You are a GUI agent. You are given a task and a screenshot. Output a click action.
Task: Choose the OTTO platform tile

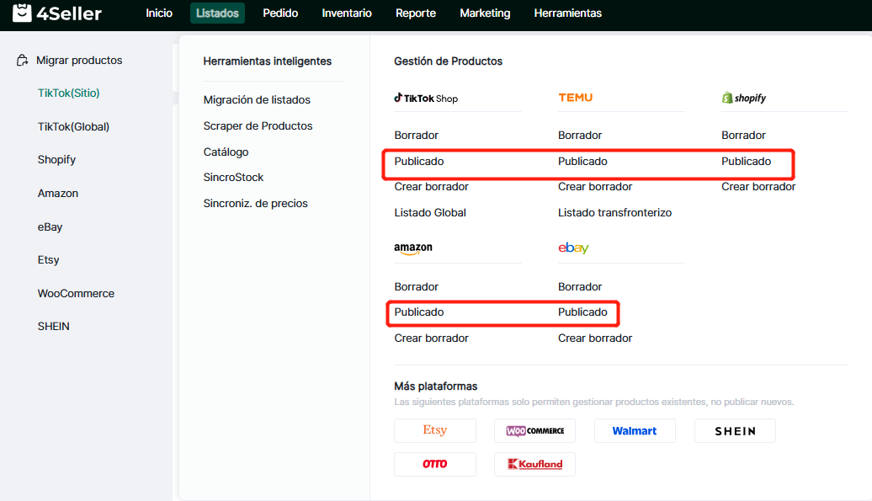[435, 464]
